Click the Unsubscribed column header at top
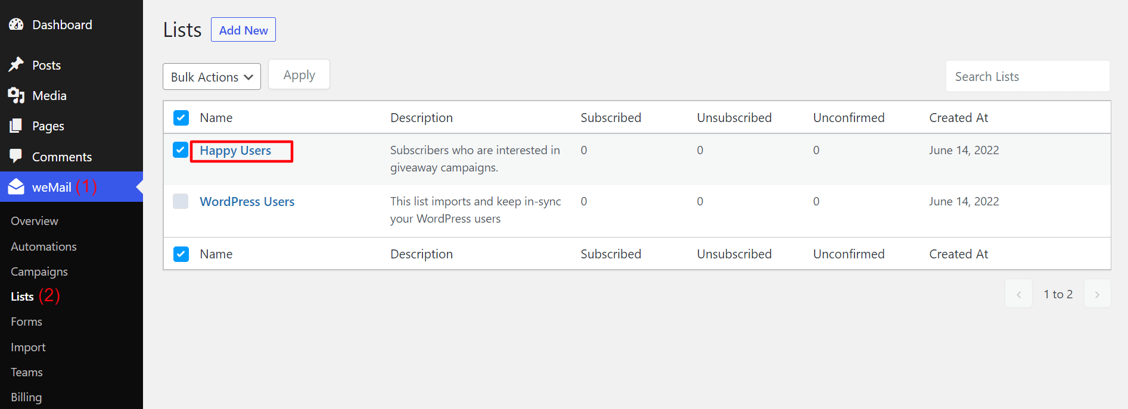 click(734, 118)
